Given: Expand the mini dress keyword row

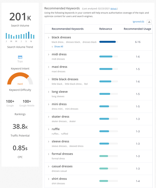Looking at the screenshot, I should click(49, 104).
